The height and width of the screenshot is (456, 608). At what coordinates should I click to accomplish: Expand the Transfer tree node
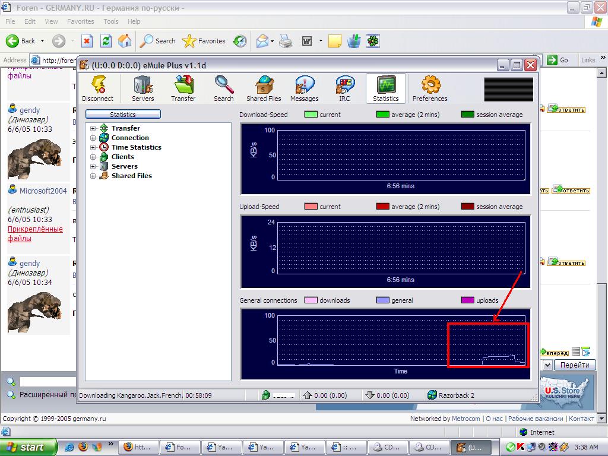93,128
